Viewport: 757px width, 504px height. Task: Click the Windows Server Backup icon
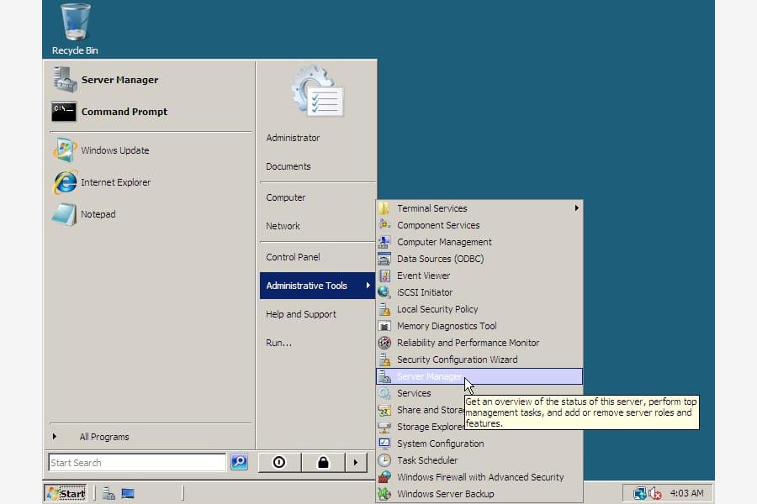pyautogui.click(x=384, y=494)
